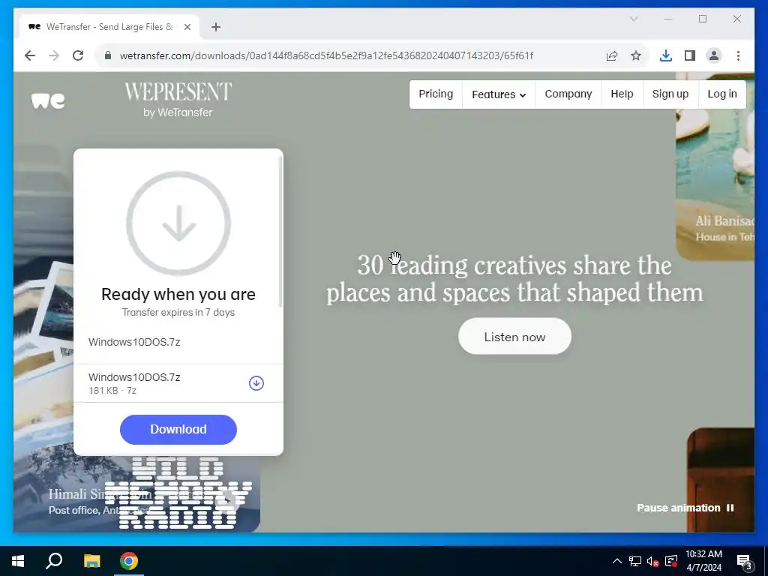Click the Wild Memory Radio play button
Screen dimensions: 768x576
pos(227,500)
